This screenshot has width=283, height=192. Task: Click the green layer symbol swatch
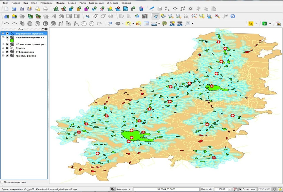pos(12,41)
